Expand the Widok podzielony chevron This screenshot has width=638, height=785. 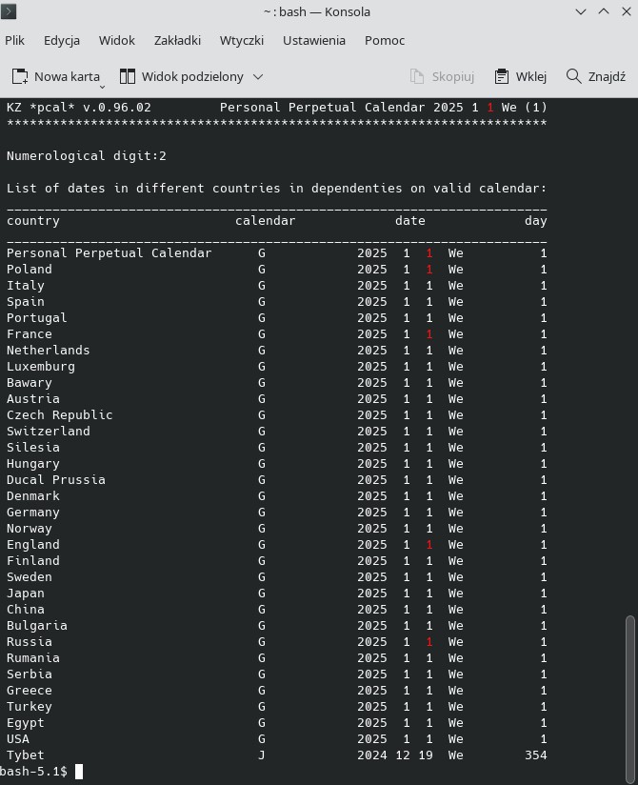point(258,76)
